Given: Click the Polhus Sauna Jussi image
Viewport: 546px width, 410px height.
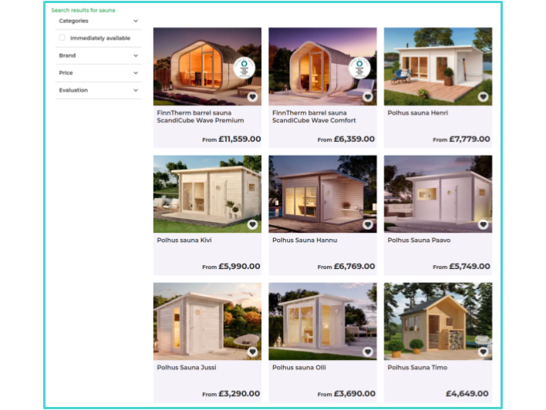Looking at the screenshot, I should (207, 321).
